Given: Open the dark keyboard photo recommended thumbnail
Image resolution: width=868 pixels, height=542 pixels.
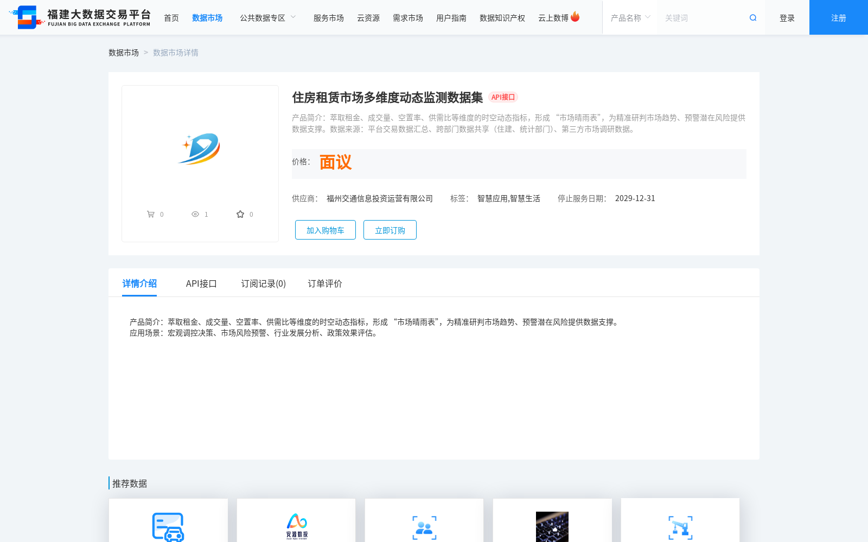Looking at the screenshot, I should tap(552, 527).
